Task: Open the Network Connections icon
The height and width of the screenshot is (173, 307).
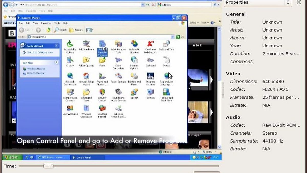Action: click(x=70, y=76)
